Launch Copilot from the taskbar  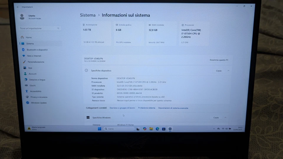[x=145, y=129]
